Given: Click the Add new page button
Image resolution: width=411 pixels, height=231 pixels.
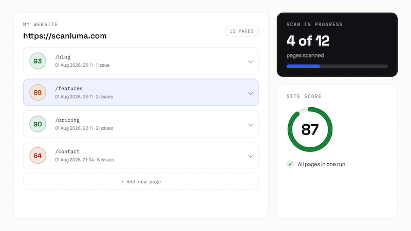Looking at the screenshot, I should click(141, 182).
